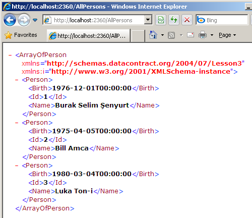The height and width of the screenshot is (218, 252).
Task: Click the Forward navigation arrow button
Action: tap(24, 20)
